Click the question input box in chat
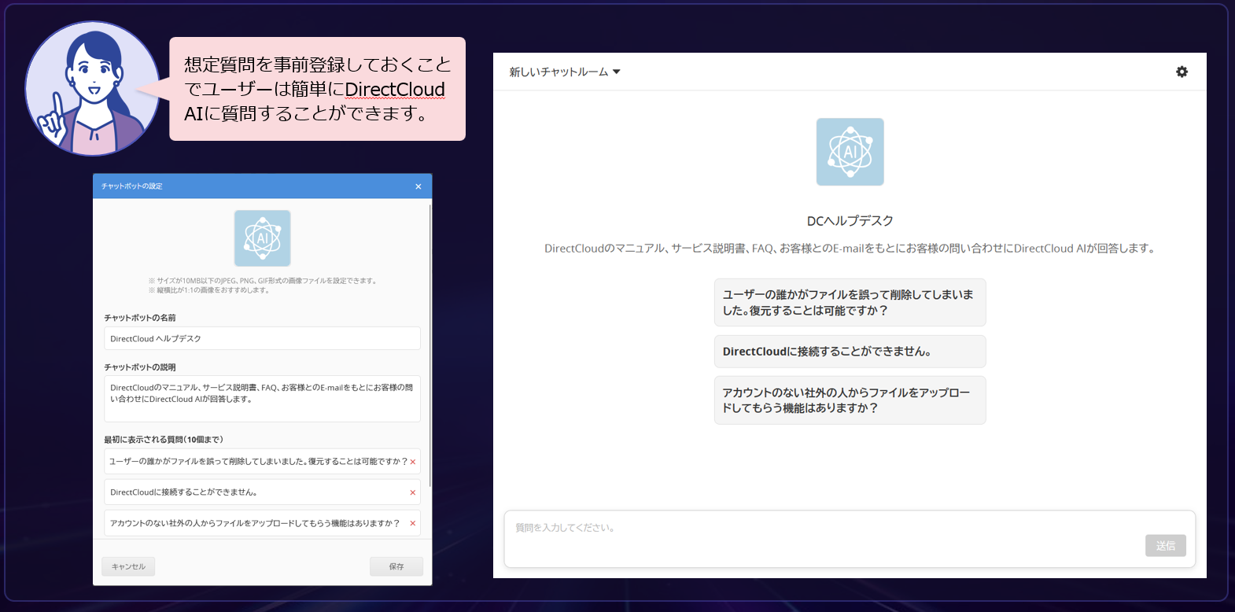 pyautogui.click(x=818, y=538)
